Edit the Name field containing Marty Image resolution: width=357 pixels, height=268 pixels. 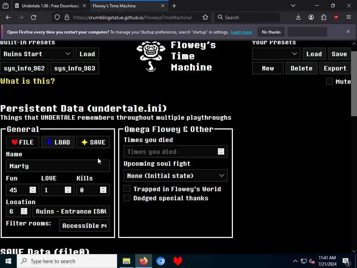pyautogui.click(x=58, y=166)
